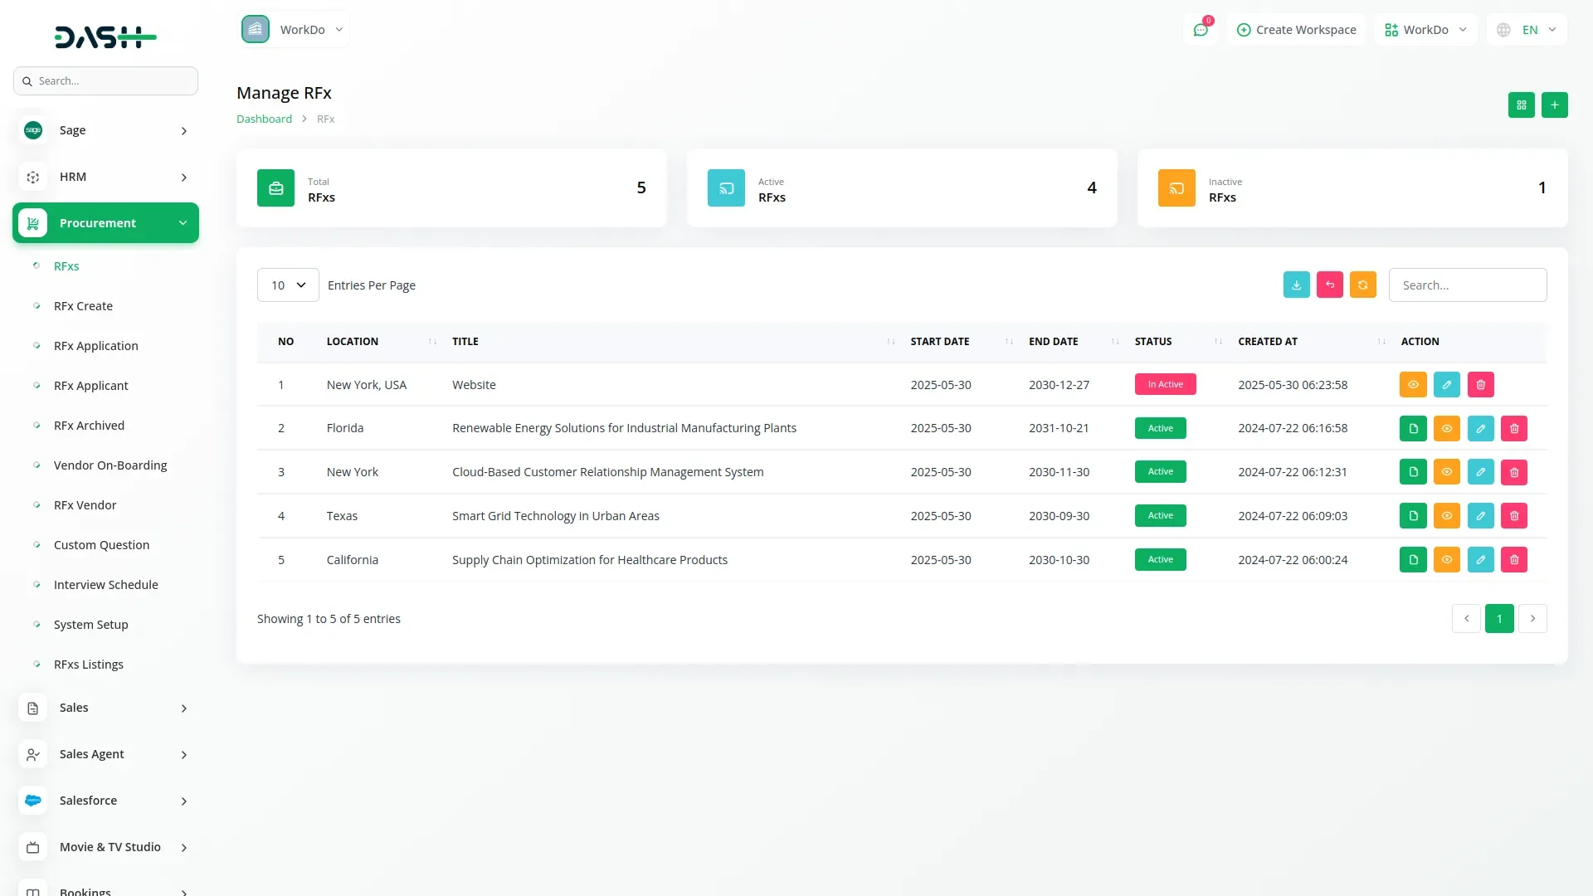Follow the Dashboard breadcrumb link
This screenshot has width=1593, height=896.
(x=264, y=119)
